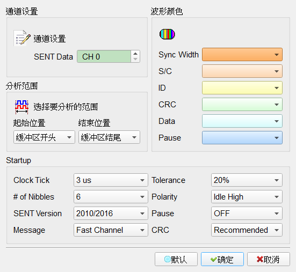Open the Message Fast Channel dropdown
The width and height of the screenshot is (296, 272).
click(x=111, y=230)
